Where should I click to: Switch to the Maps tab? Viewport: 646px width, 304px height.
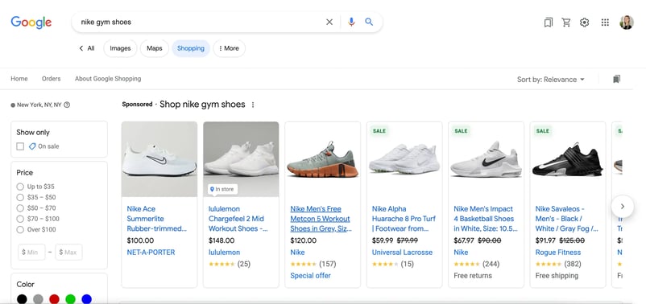(155, 48)
